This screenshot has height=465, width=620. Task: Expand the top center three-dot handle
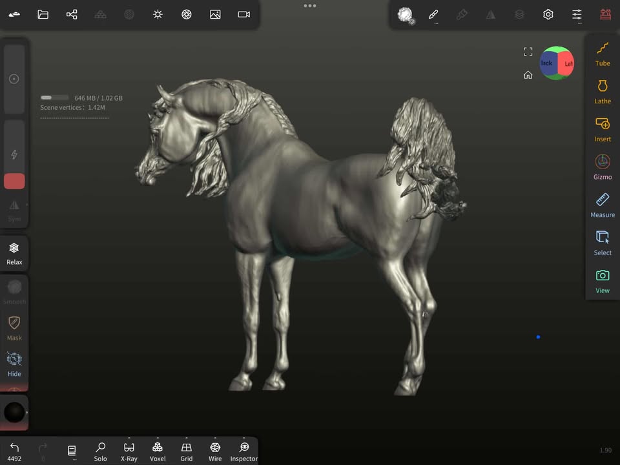pos(310,6)
